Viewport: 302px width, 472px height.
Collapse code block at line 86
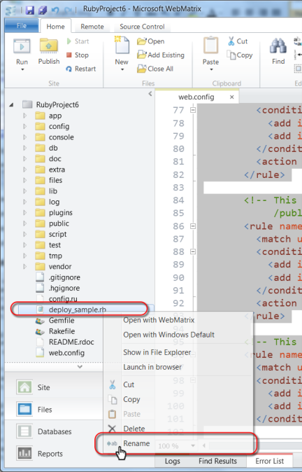click(x=193, y=226)
